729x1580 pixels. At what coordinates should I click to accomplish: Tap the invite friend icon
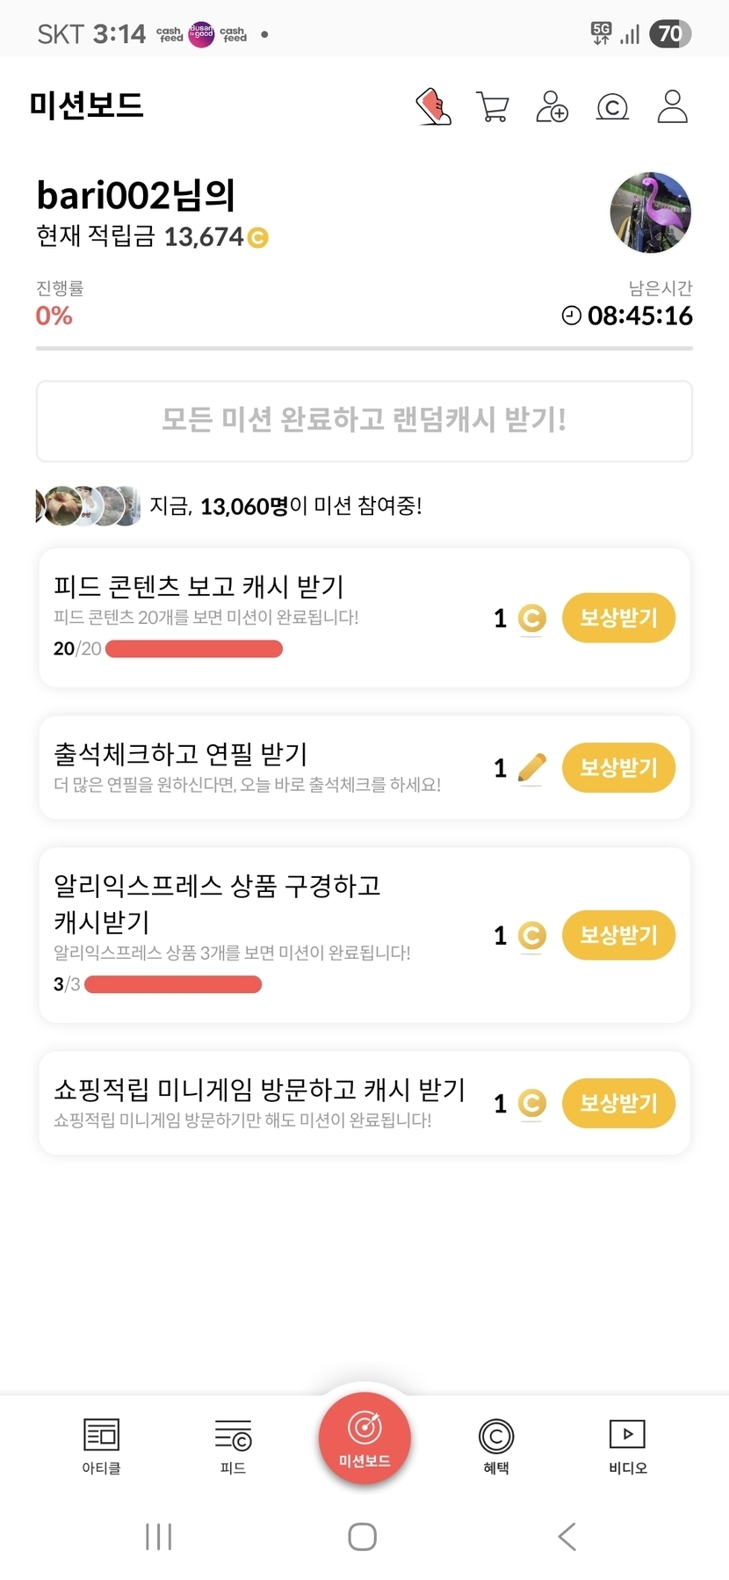(x=552, y=107)
